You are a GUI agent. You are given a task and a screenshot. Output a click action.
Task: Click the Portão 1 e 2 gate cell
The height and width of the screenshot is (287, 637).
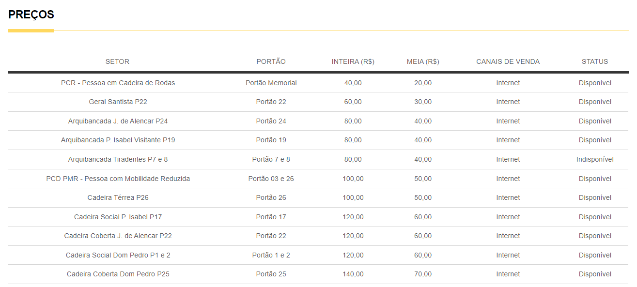[271, 255]
